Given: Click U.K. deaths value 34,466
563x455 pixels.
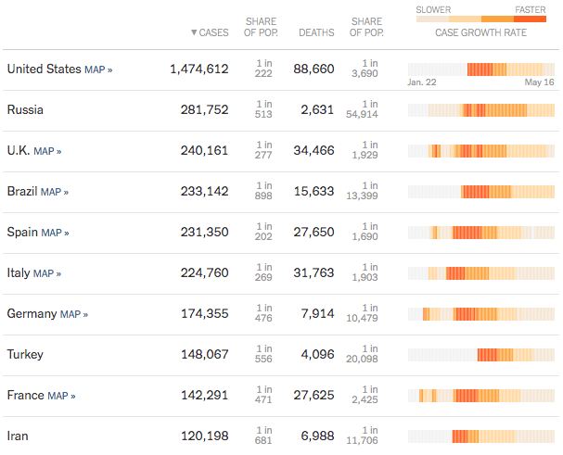Looking at the screenshot, I should [313, 151].
